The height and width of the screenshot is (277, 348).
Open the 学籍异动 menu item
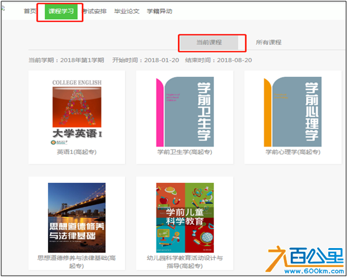click(160, 11)
